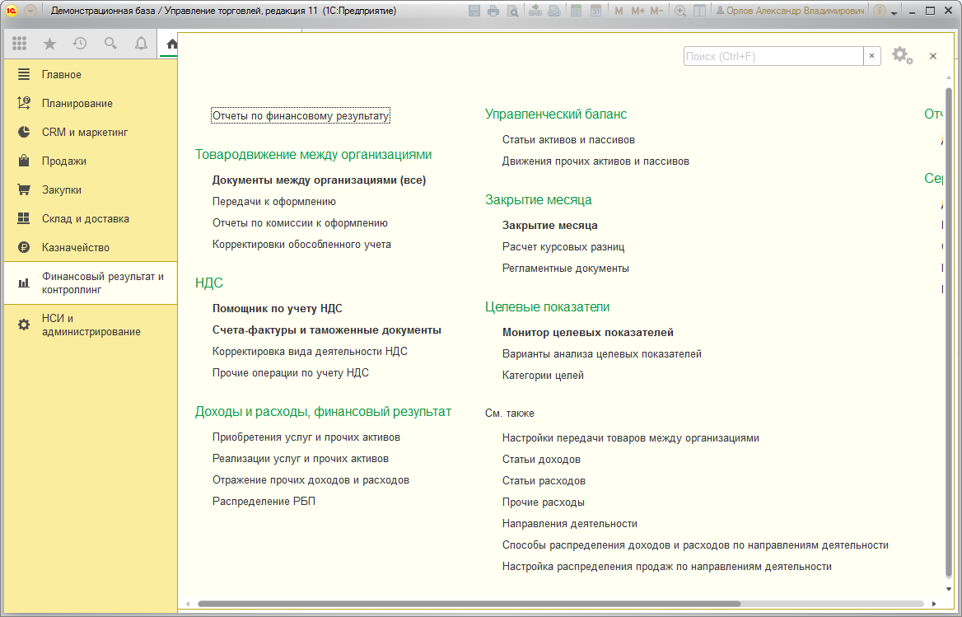The height and width of the screenshot is (617, 962).
Task: Open menu settings gear icon
Action: 902,56
